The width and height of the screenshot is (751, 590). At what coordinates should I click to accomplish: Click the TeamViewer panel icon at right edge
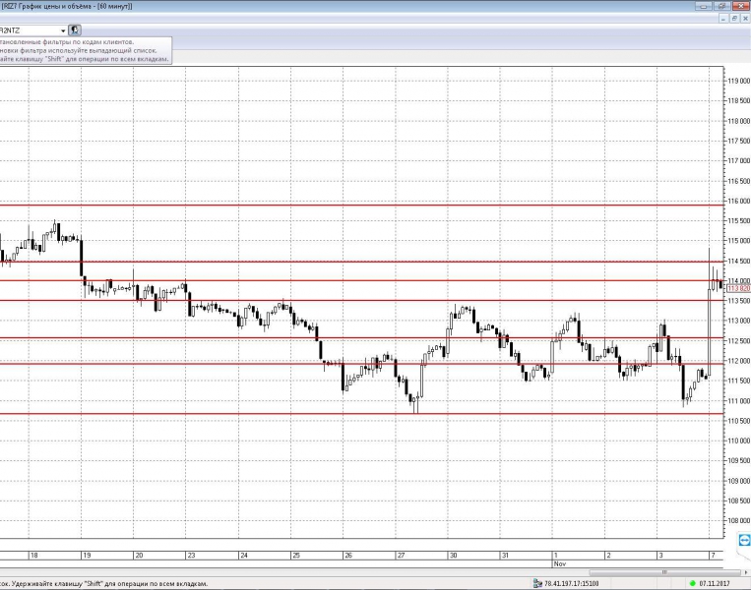(744, 541)
